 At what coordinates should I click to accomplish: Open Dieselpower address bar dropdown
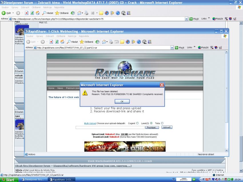[186, 19]
